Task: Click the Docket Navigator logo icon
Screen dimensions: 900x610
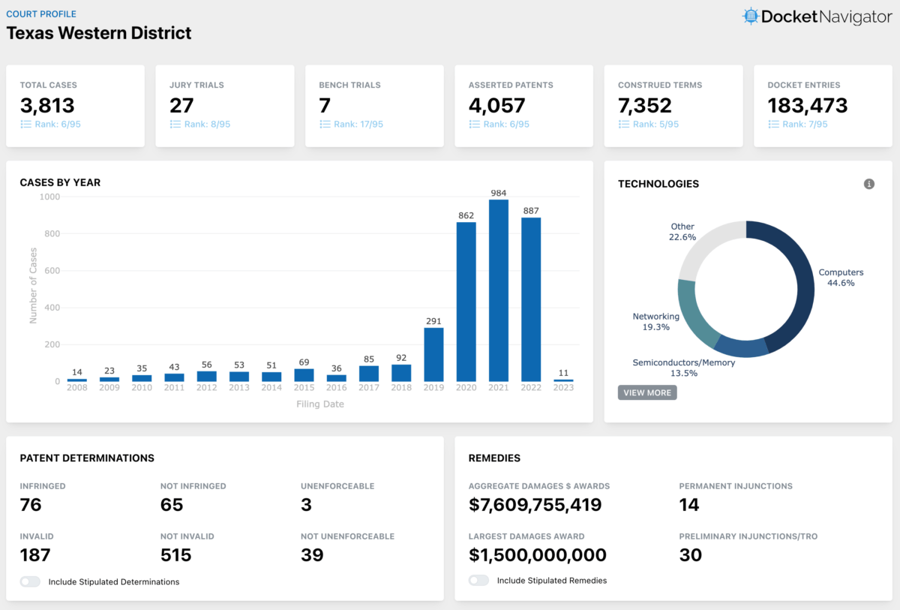Action: [x=750, y=17]
